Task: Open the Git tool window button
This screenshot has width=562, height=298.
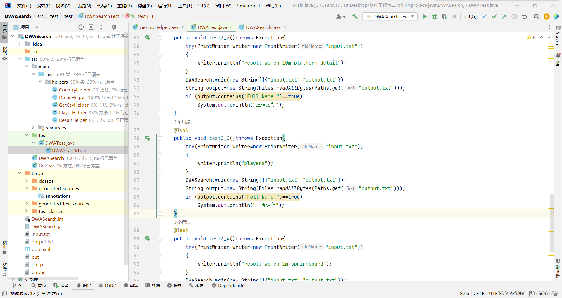Action: click(x=18, y=285)
